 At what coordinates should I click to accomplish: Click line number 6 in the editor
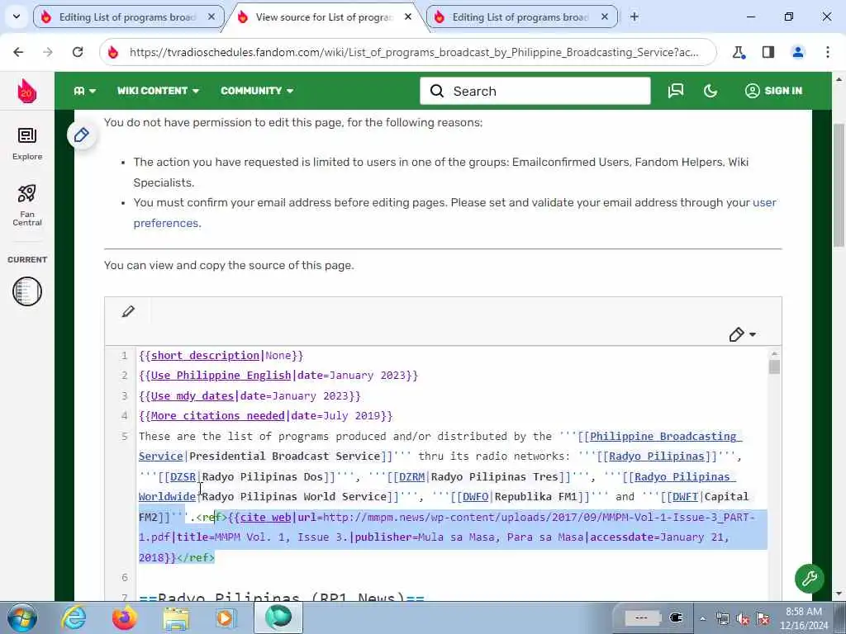(125, 577)
